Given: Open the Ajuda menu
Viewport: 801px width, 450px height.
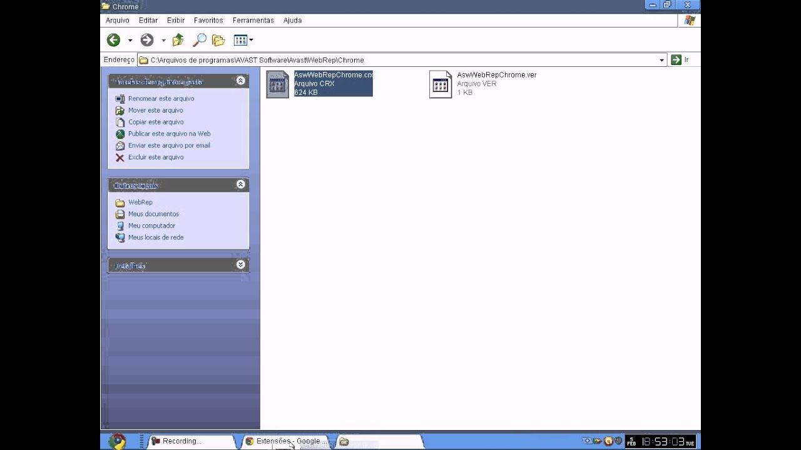Looking at the screenshot, I should click(x=293, y=21).
